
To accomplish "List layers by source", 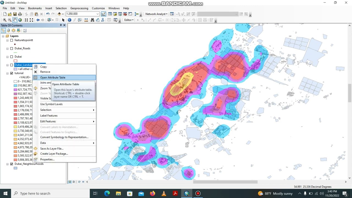I will 9,31.
